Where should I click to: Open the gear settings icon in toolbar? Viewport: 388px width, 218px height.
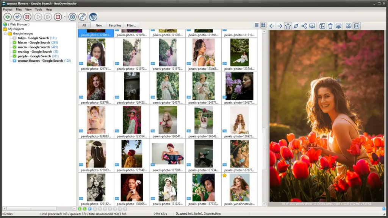click(72, 17)
